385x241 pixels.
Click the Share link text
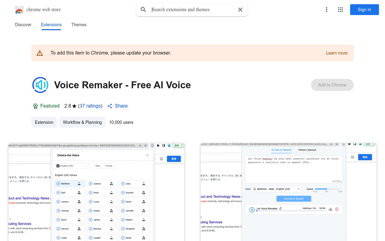121,106
